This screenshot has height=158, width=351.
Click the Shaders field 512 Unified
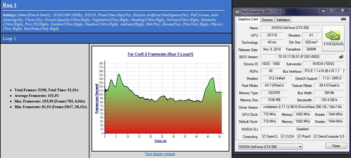click(x=277, y=78)
